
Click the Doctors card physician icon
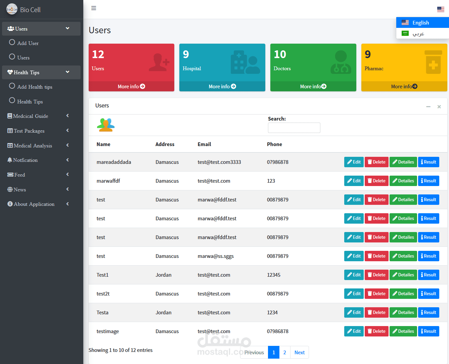(x=341, y=62)
